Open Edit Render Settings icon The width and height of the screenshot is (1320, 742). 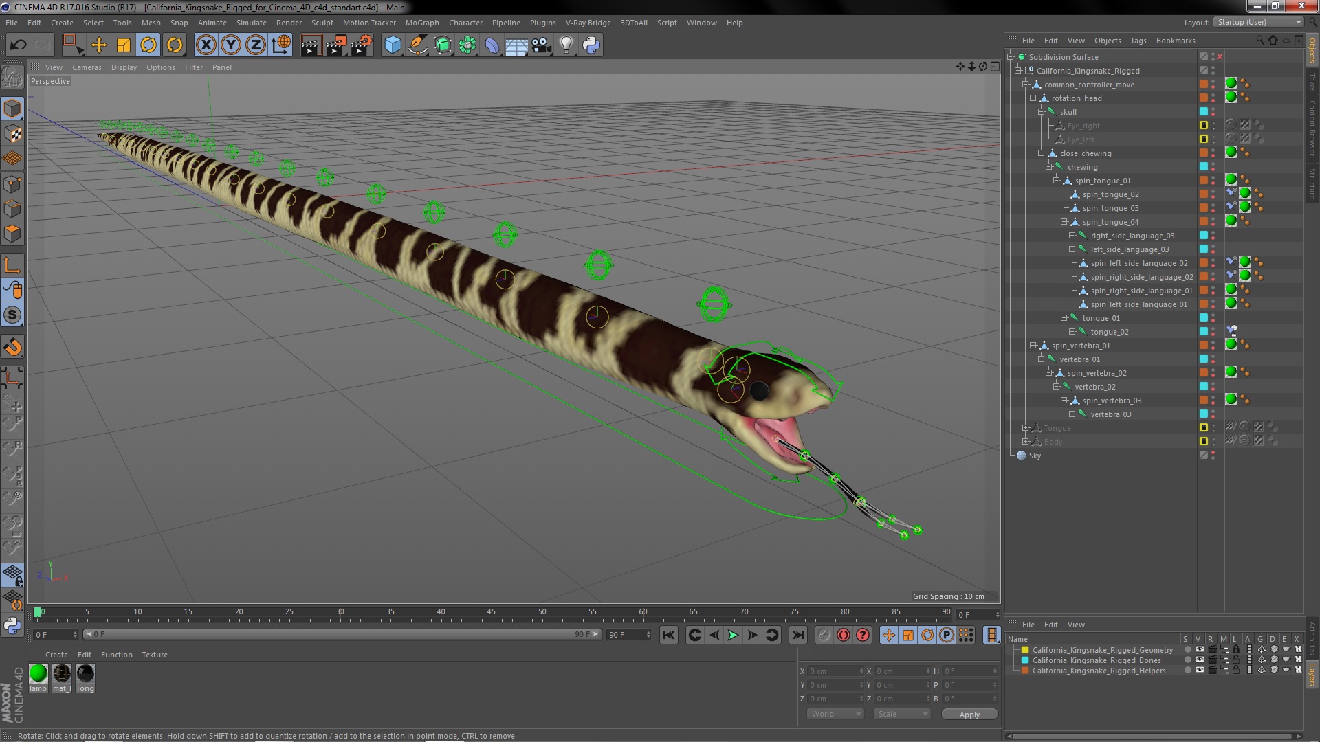pyautogui.click(x=361, y=45)
